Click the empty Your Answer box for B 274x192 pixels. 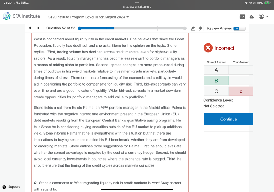(x=241, y=81)
